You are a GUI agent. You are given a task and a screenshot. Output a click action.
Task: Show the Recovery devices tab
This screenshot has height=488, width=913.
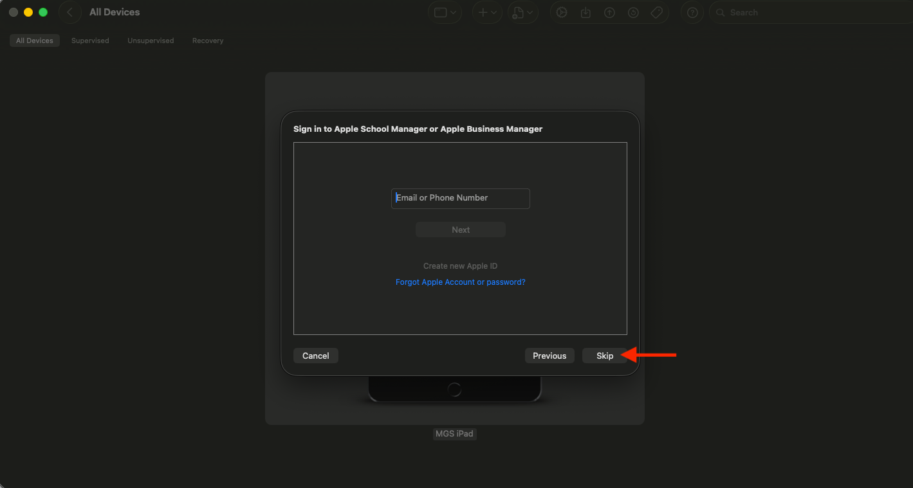(208, 41)
